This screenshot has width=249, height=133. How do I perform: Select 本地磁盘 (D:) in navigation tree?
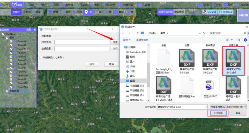tap(135, 90)
